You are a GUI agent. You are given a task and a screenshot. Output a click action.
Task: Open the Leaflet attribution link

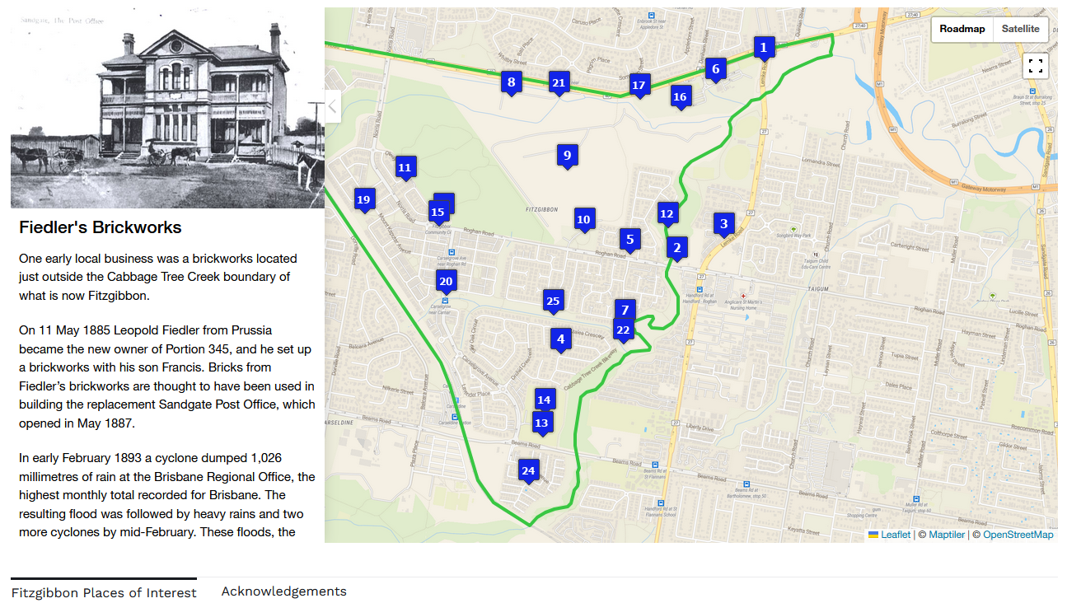point(895,535)
